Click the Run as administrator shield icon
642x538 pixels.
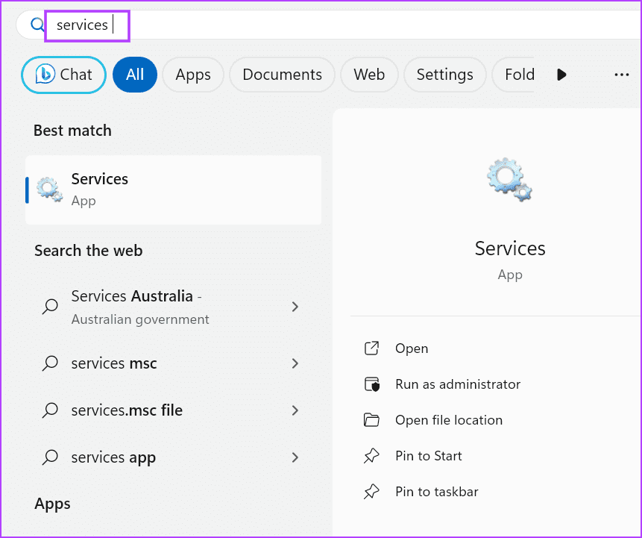pyautogui.click(x=372, y=384)
